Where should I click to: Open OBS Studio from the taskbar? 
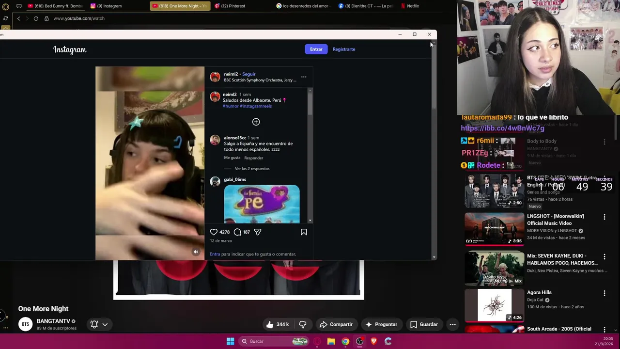tap(359, 341)
